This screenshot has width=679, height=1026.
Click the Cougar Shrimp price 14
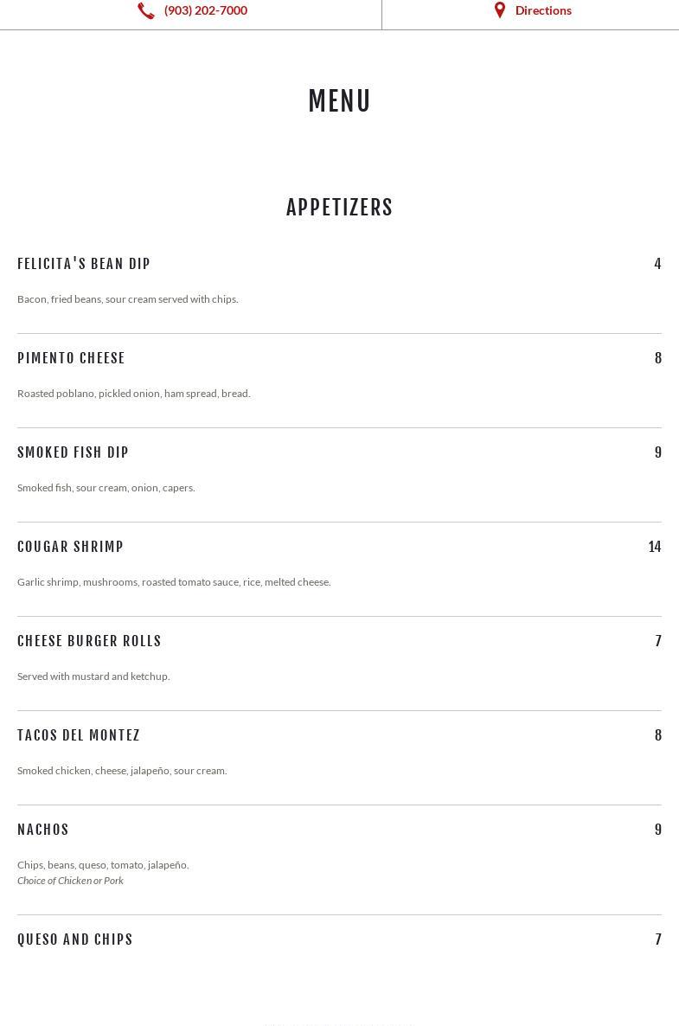(x=655, y=547)
